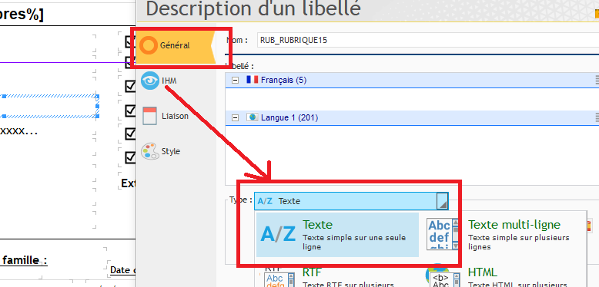Click inside the Langue 1 text area
The width and height of the screenshot is (599, 287).
412,154
